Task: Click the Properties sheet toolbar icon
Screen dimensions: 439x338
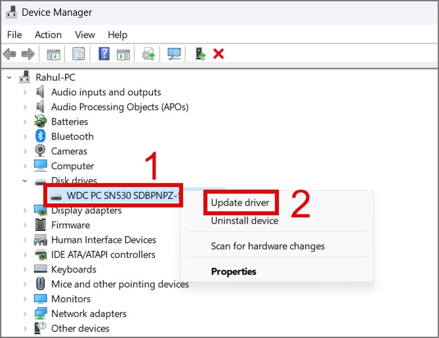Action: click(79, 54)
